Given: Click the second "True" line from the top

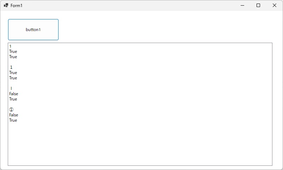Looking at the screenshot, I should pos(13,57).
